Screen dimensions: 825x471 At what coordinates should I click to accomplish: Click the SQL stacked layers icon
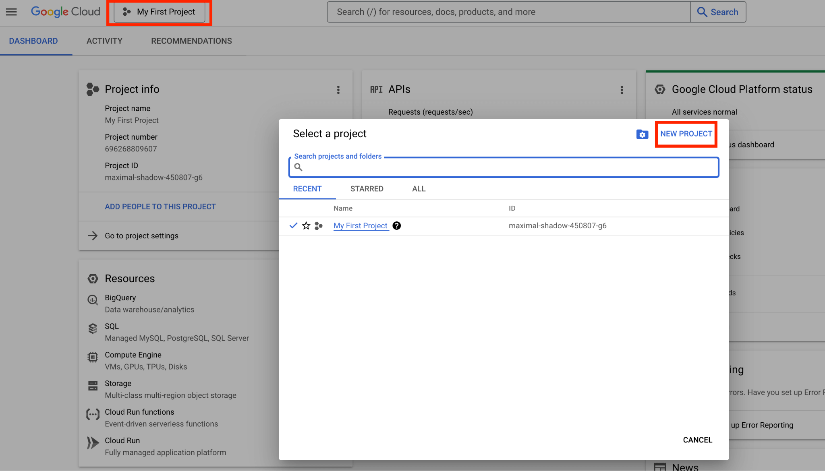point(93,328)
